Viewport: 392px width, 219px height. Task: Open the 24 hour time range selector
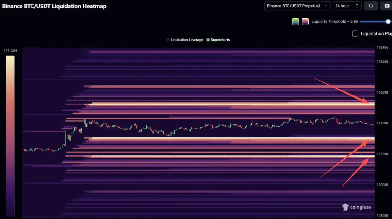click(347, 6)
